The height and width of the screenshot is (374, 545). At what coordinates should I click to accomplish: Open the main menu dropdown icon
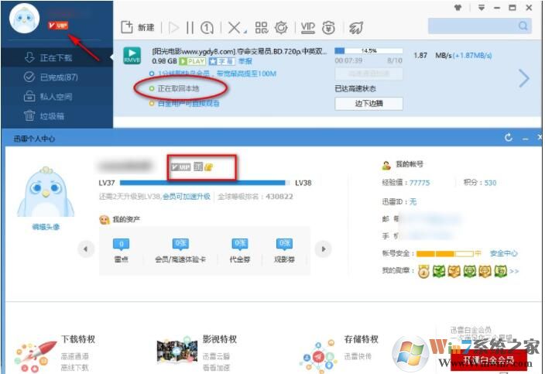(481, 7)
